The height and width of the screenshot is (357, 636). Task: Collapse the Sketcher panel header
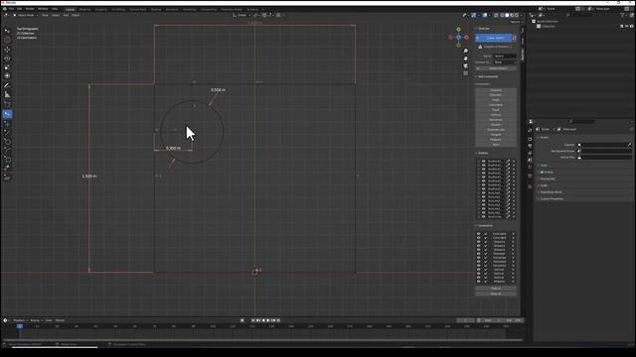pos(484,29)
